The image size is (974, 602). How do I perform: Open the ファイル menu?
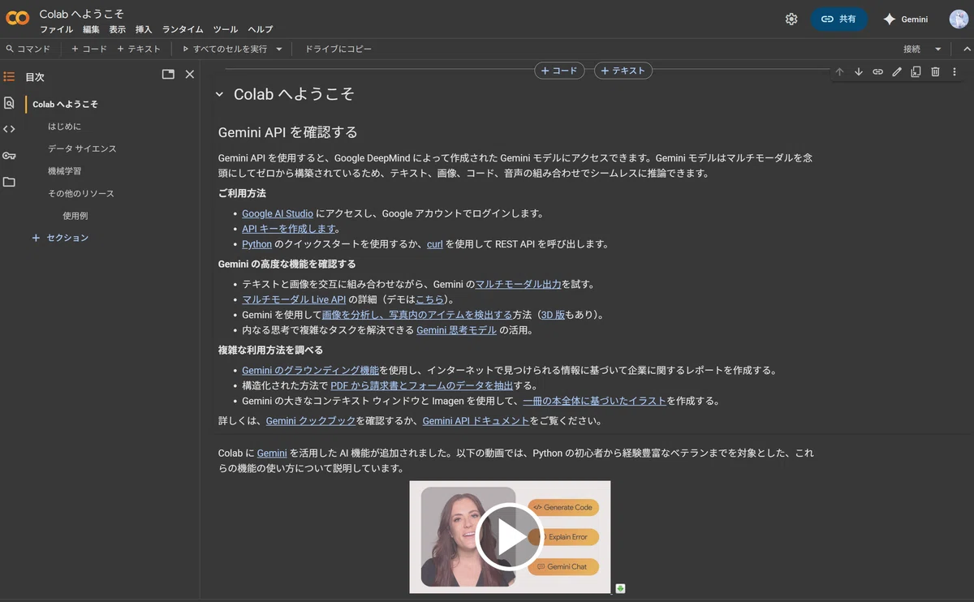57,29
